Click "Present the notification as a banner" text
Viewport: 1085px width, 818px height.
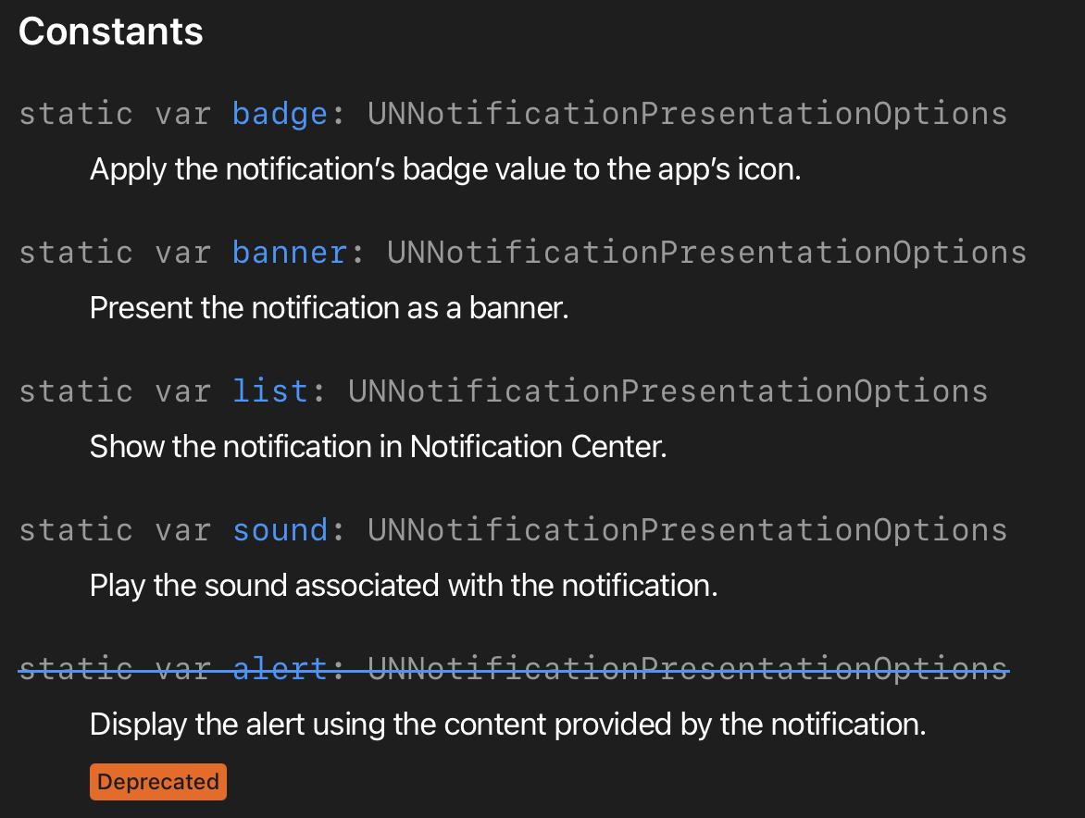pos(329,308)
